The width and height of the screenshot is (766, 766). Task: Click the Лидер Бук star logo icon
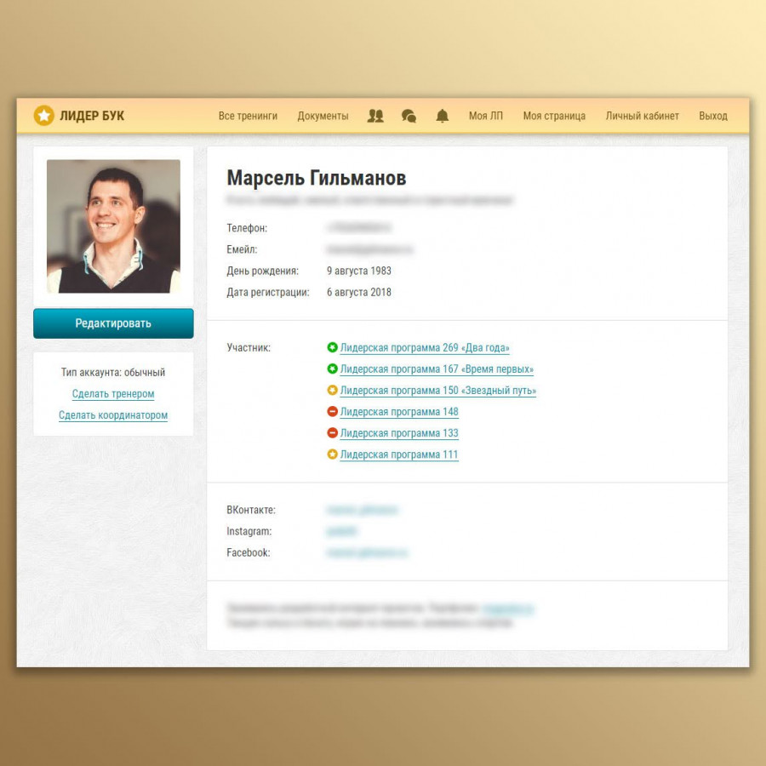pos(43,116)
